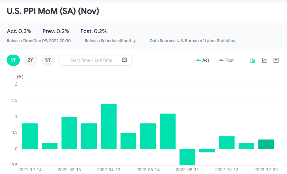Viewport: 287px width, 174px height.
Task: Click the tallest bar at 2022-04-13
Action: (x=109, y=126)
